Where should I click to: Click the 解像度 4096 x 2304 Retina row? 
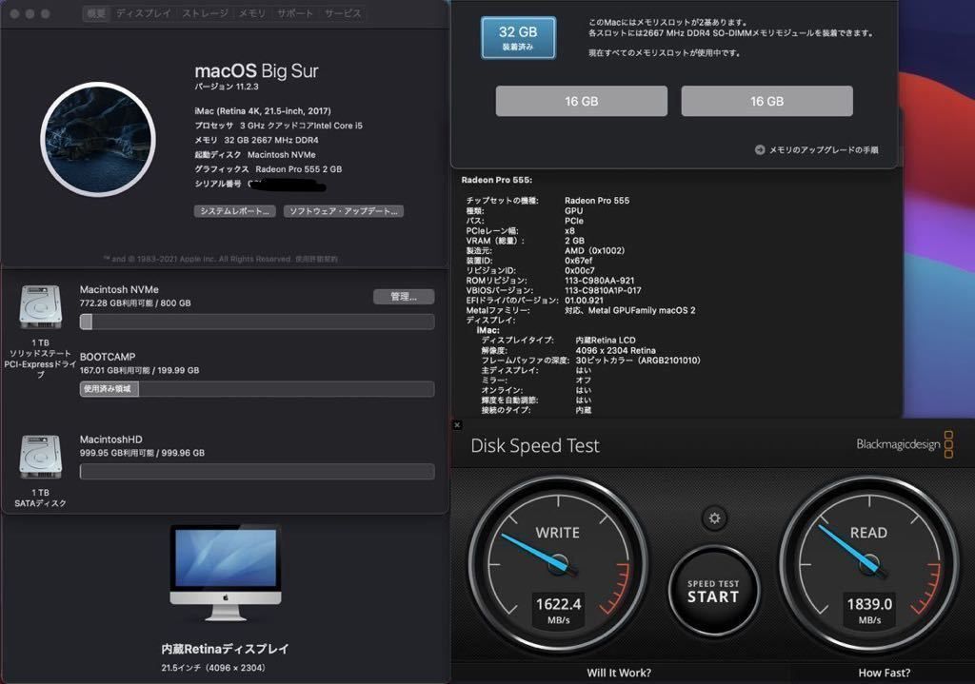pyautogui.click(x=568, y=350)
